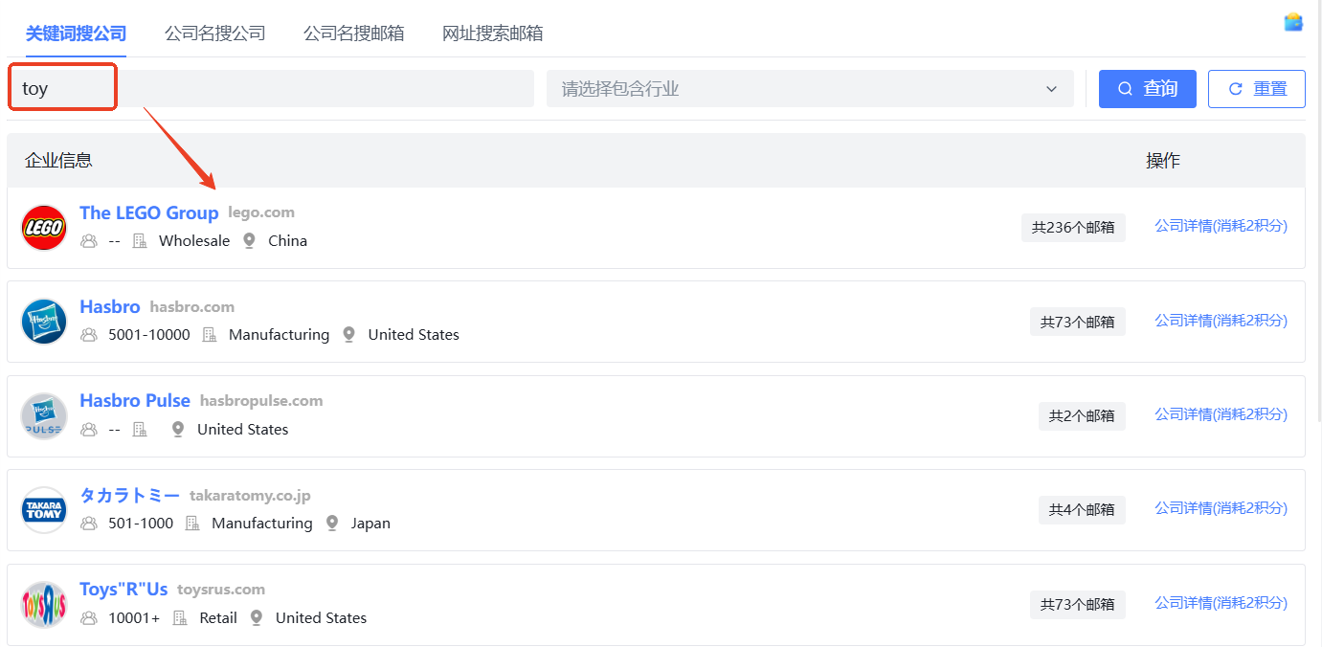Click the LEGO company logo
Screen dimensions: 1322x647
click(44, 228)
